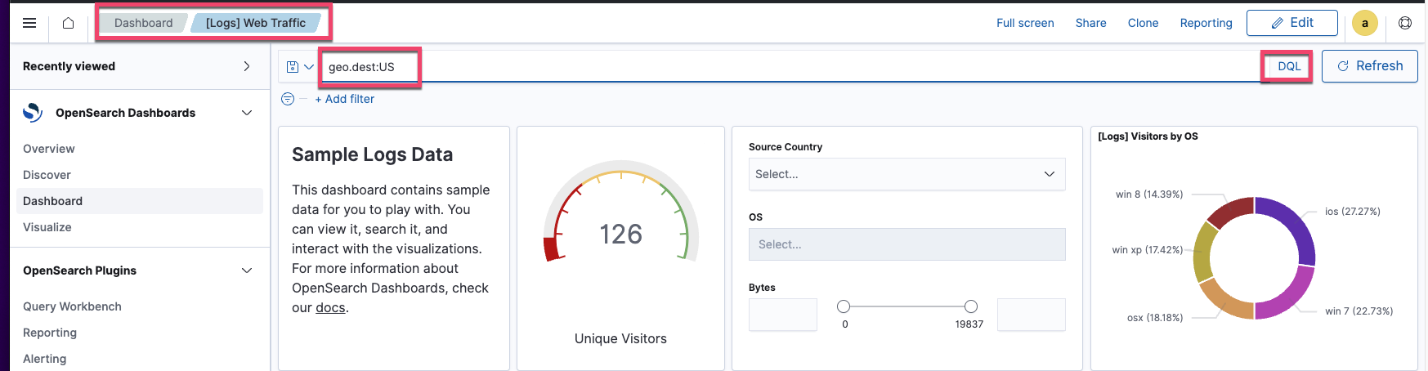Open Overview in sidebar
1428x371 pixels.
[x=49, y=149]
